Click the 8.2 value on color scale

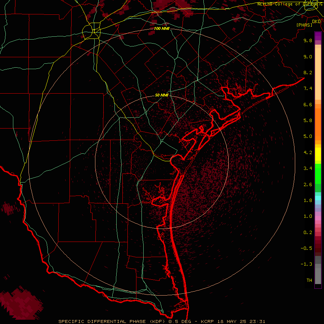[x=308, y=72]
